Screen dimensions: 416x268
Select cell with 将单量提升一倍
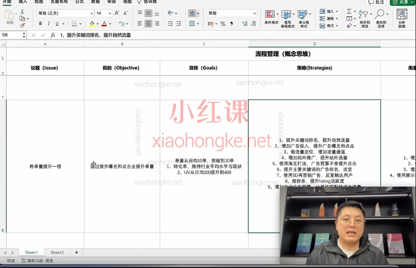(x=45, y=166)
